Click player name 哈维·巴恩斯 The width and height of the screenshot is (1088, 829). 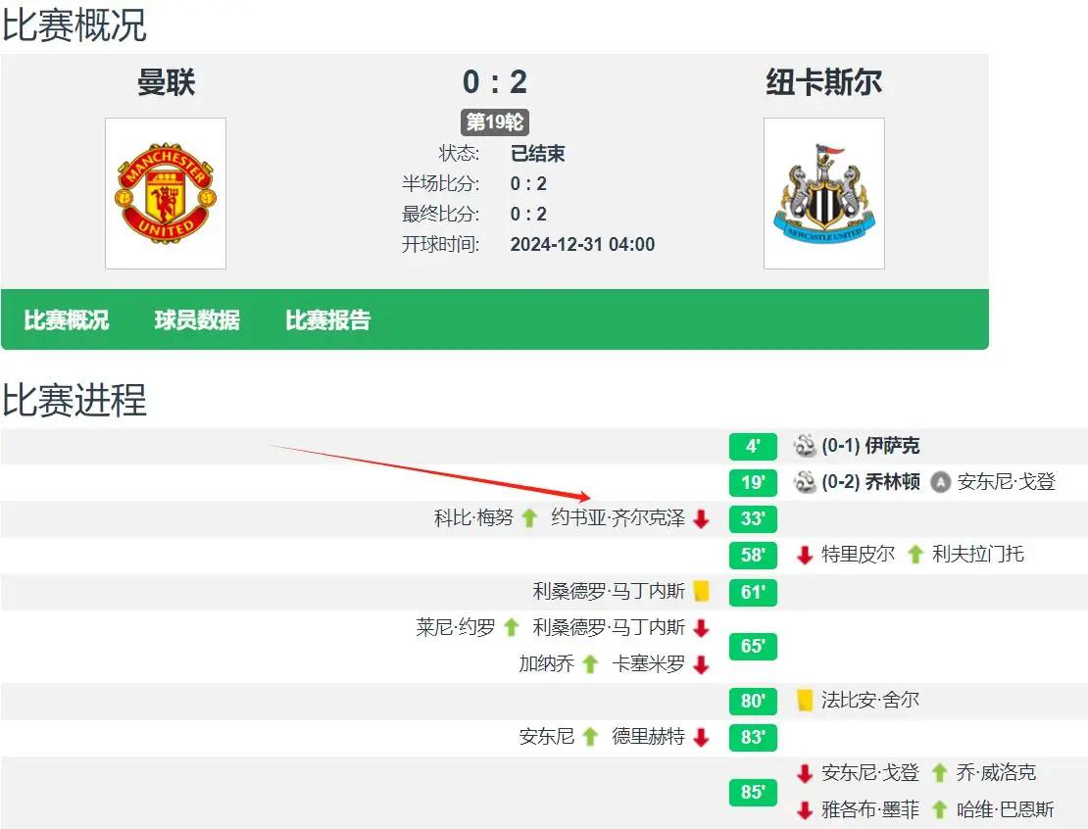pyautogui.click(x=1006, y=809)
